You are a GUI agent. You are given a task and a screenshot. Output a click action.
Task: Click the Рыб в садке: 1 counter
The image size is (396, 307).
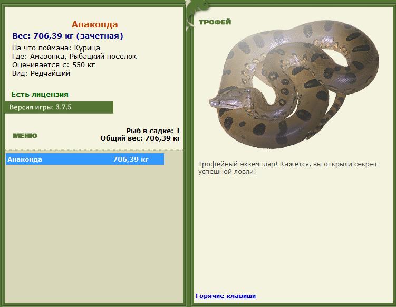153,131
